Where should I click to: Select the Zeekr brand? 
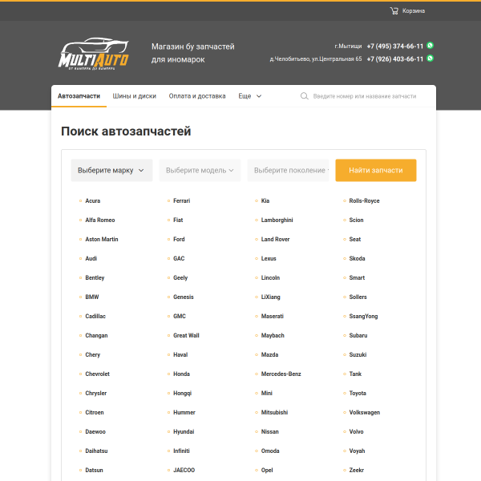(357, 471)
